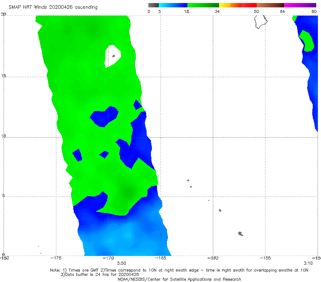Pick the green segment of the color bar
321x282 pixels.
coord(203,5)
